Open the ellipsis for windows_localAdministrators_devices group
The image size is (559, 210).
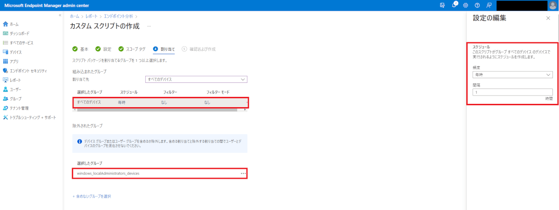pyautogui.click(x=243, y=173)
